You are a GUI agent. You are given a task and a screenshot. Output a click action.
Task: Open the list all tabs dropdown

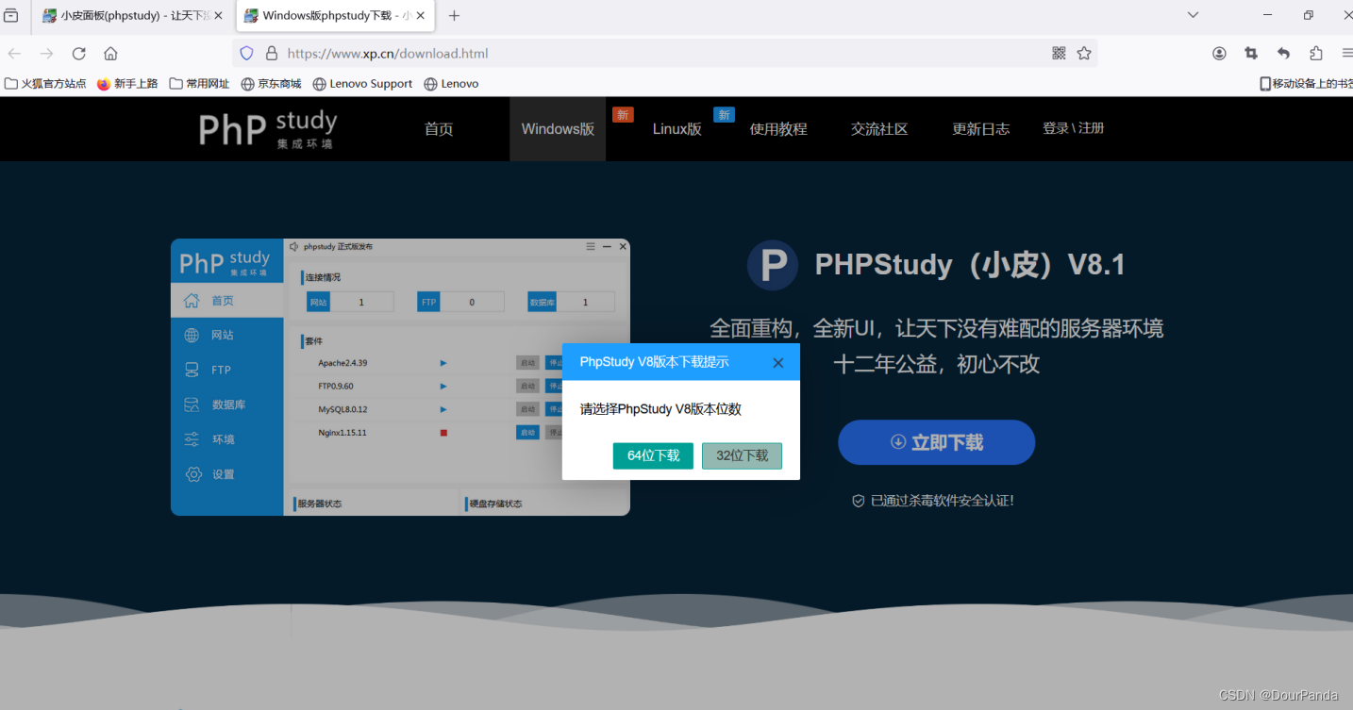pos(1193,15)
